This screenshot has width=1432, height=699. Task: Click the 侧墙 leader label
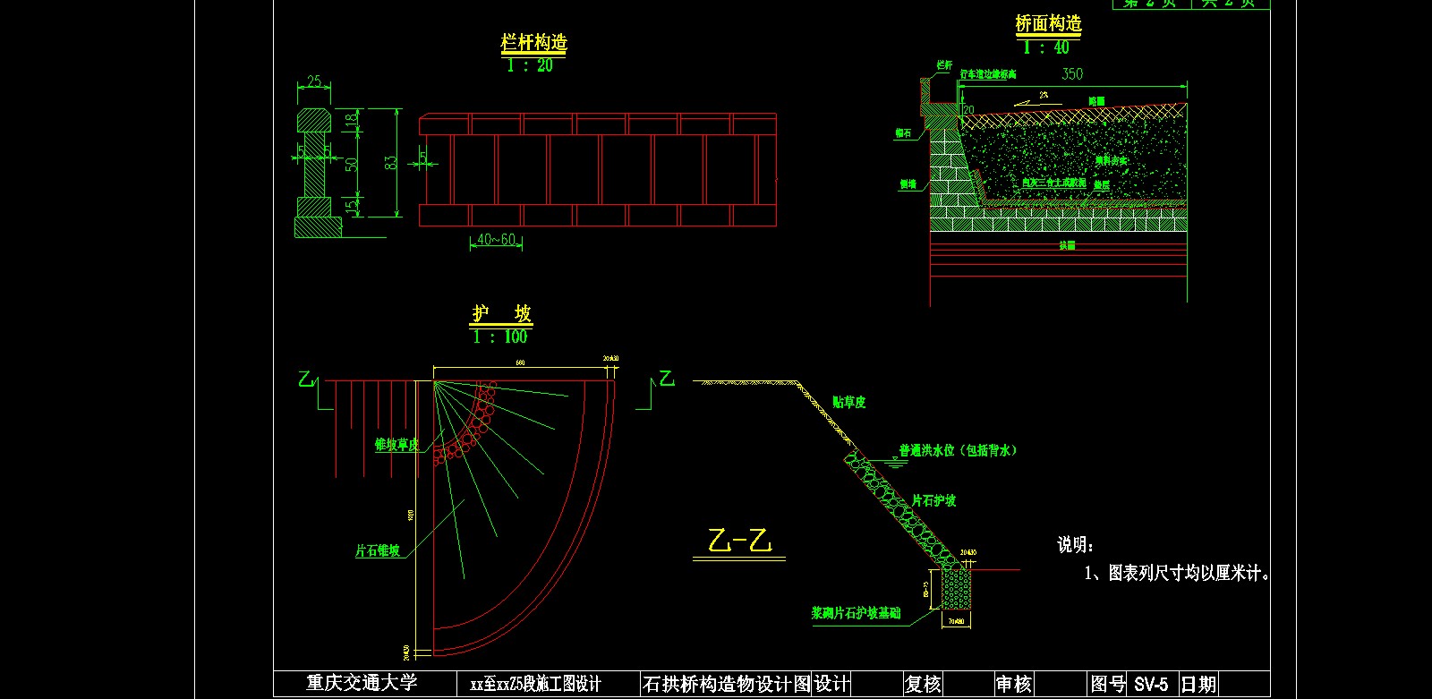pyautogui.click(x=908, y=184)
